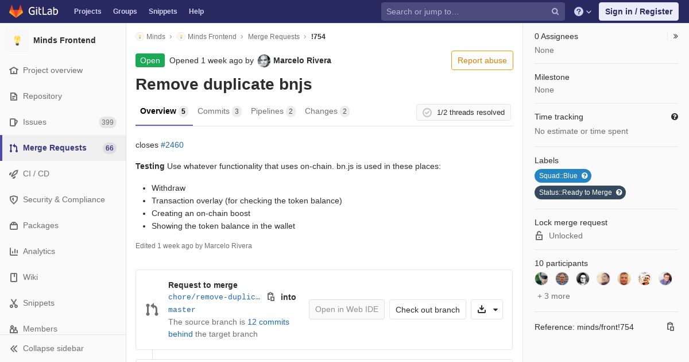Screen dimensions: 689x362
Task: Copy source branch name icon
Action: [x=271, y=296]
